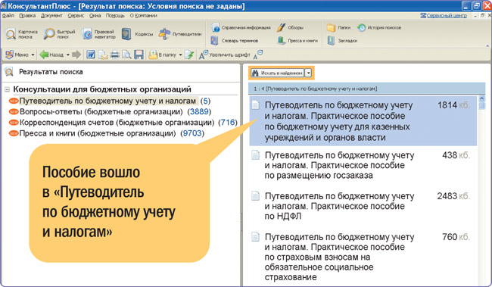Open the Правка menu
This screenshot has height=287, width=492.
27,15
